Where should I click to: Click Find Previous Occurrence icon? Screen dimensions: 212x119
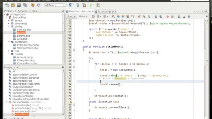(118, 17)
